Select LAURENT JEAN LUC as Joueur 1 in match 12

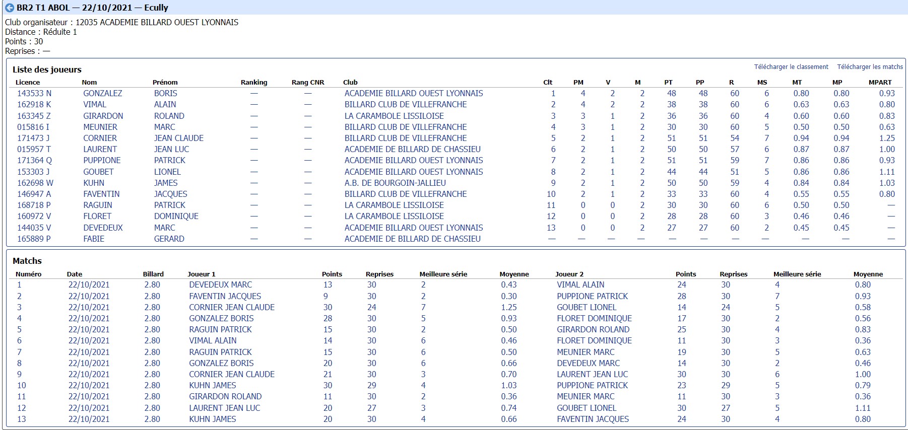(224, 408)
